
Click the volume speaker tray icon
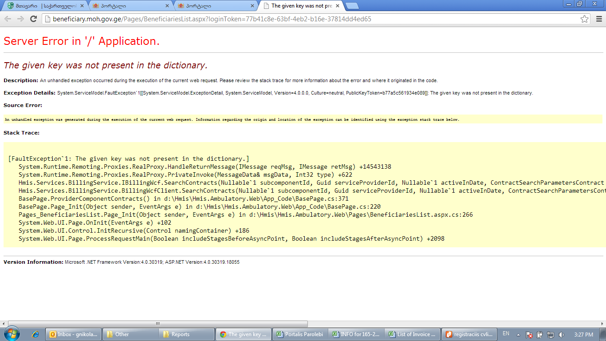click(x=561, y=335)
